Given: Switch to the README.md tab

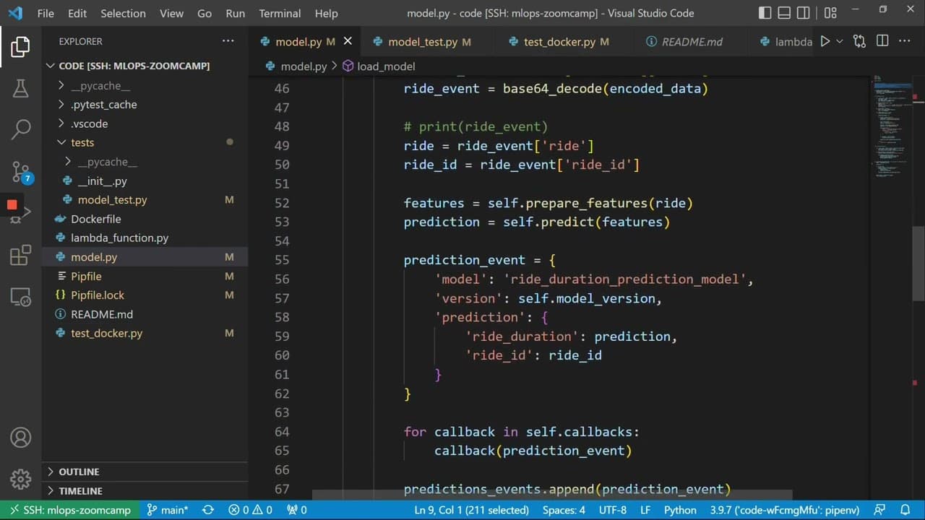Looking at the screenshot, I should pyautogui.click(x=692, y=42).
